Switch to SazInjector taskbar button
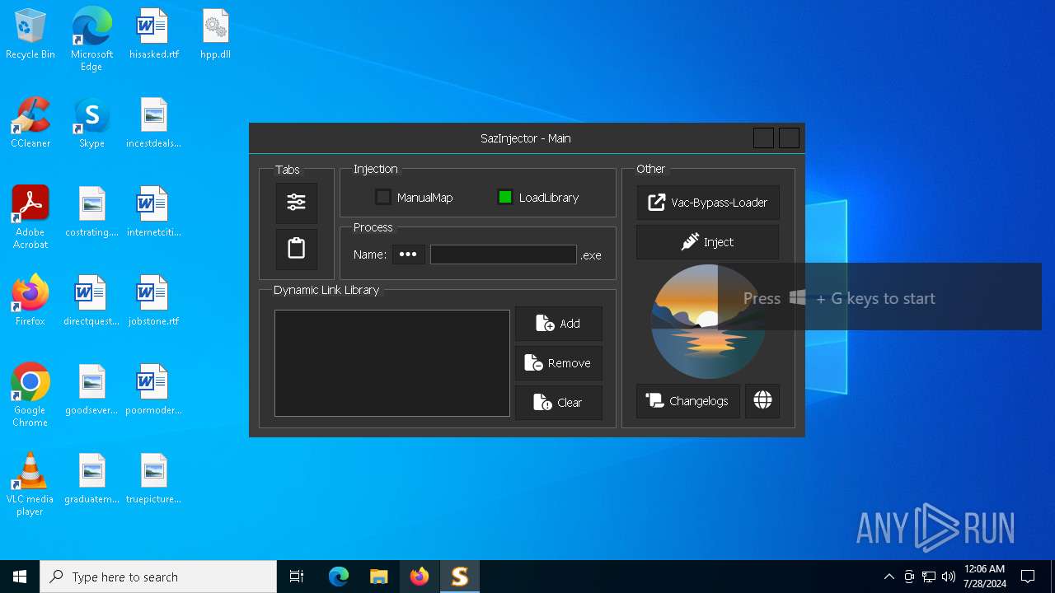Screen dimensions: 1055x593 [x=460, y=577]
